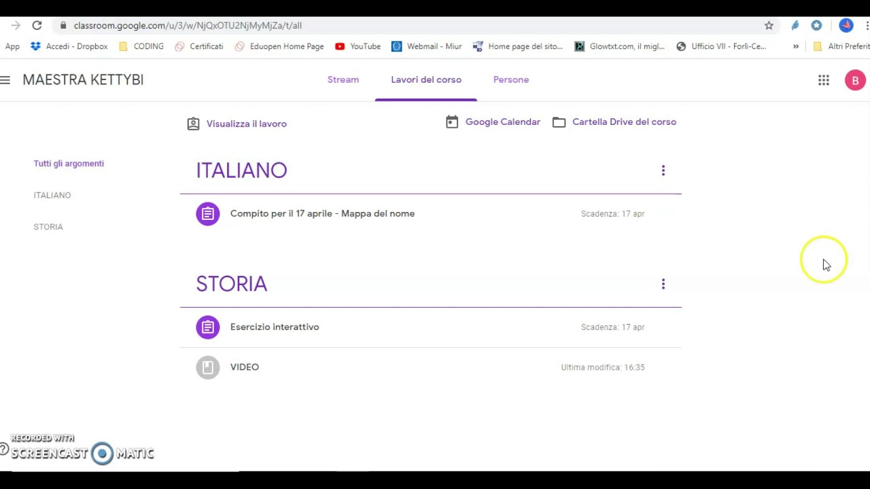
Task: Open the Certificati bookmark
Action: [x=199, y=46]
